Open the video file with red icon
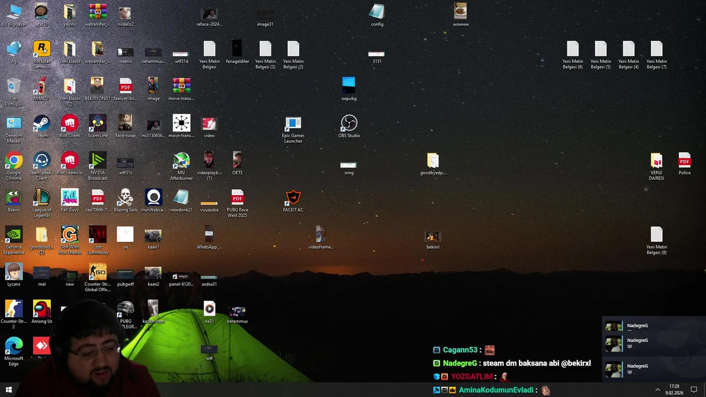706x397 pixels. [x=209, y=126]
